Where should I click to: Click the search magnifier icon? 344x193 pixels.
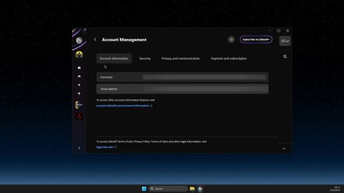click(285, 57)
